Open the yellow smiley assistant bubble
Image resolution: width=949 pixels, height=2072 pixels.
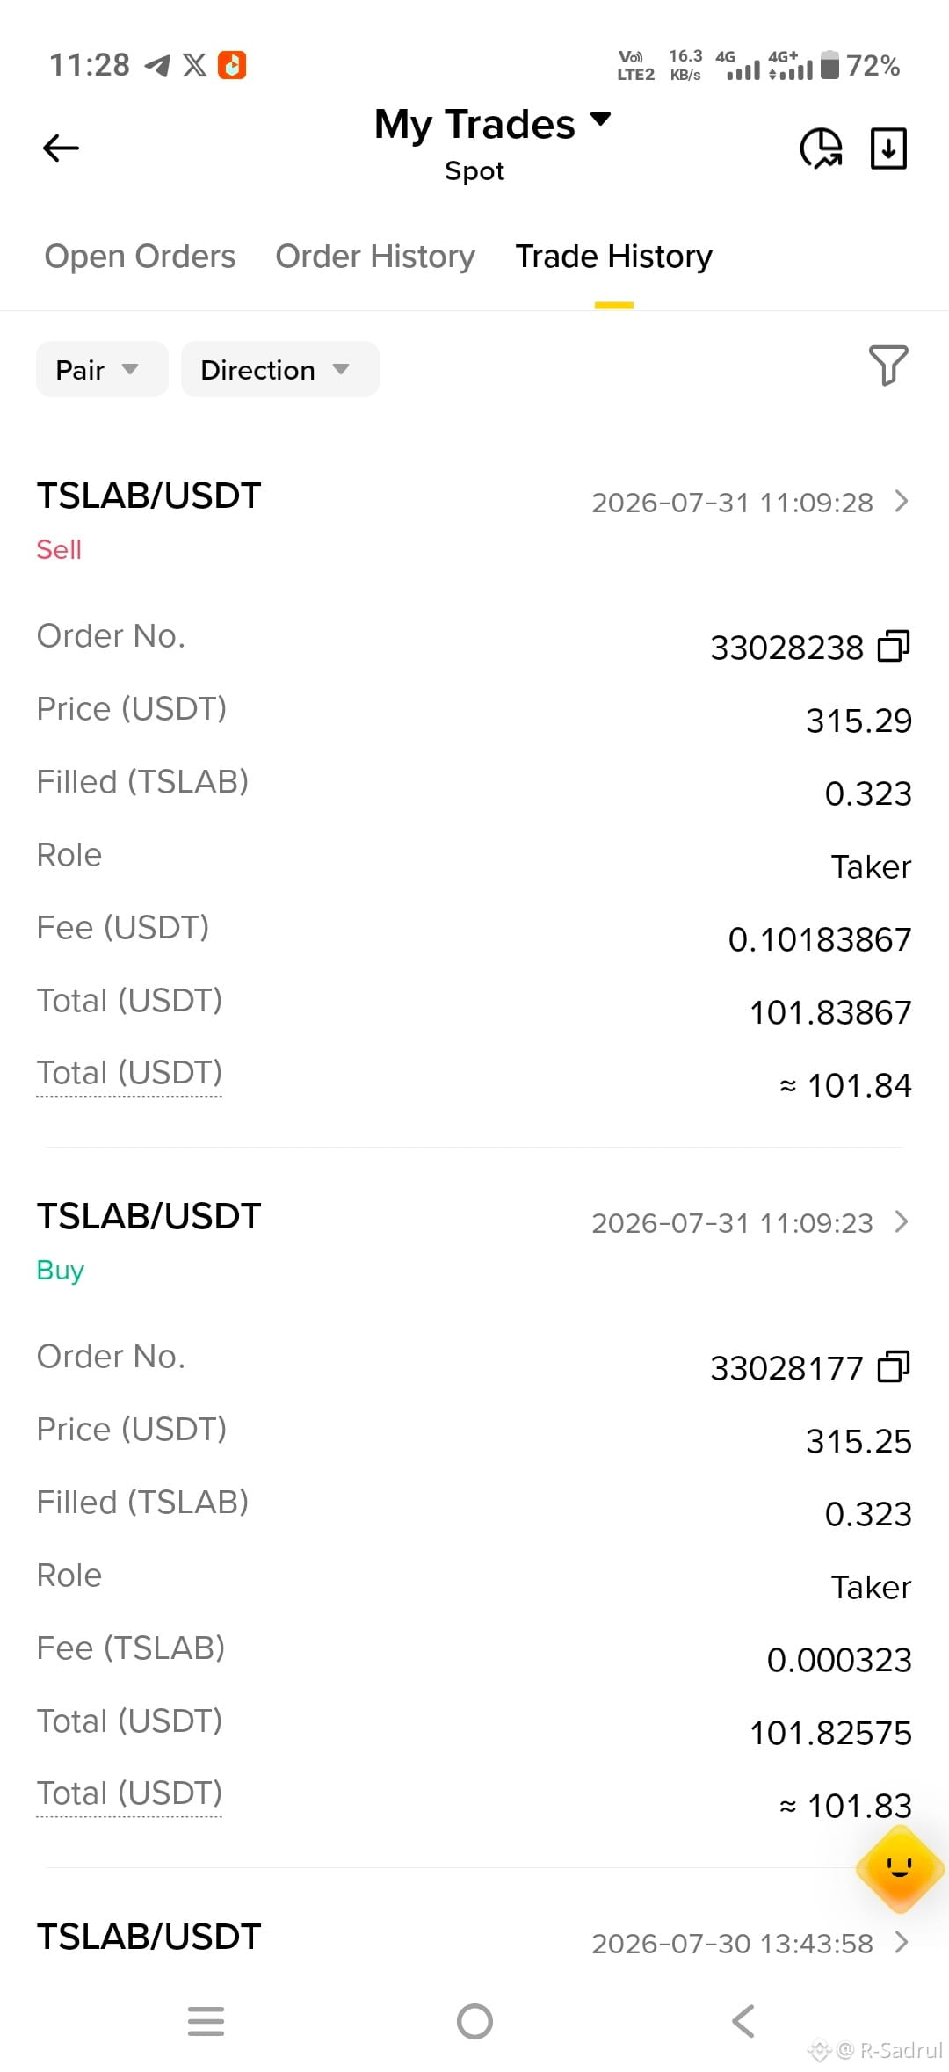pyautogui.click(x=900, y=1867)
